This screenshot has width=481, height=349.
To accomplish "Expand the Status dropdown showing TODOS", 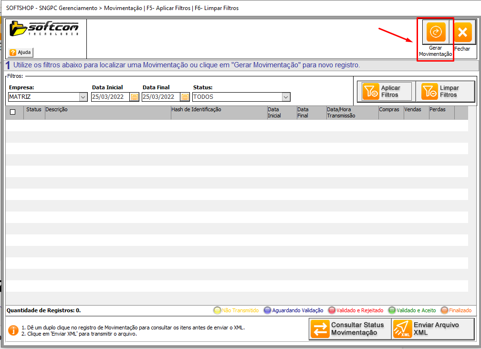I will (286, 97).
